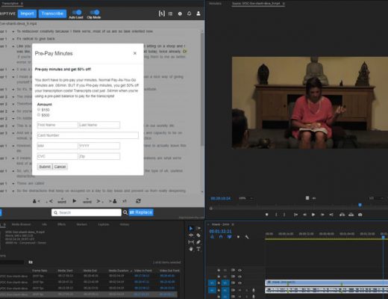Screen dimensions: 388x299
Task: Select the Pen tool
Action: pyautogui.click(x=198, y=242)
